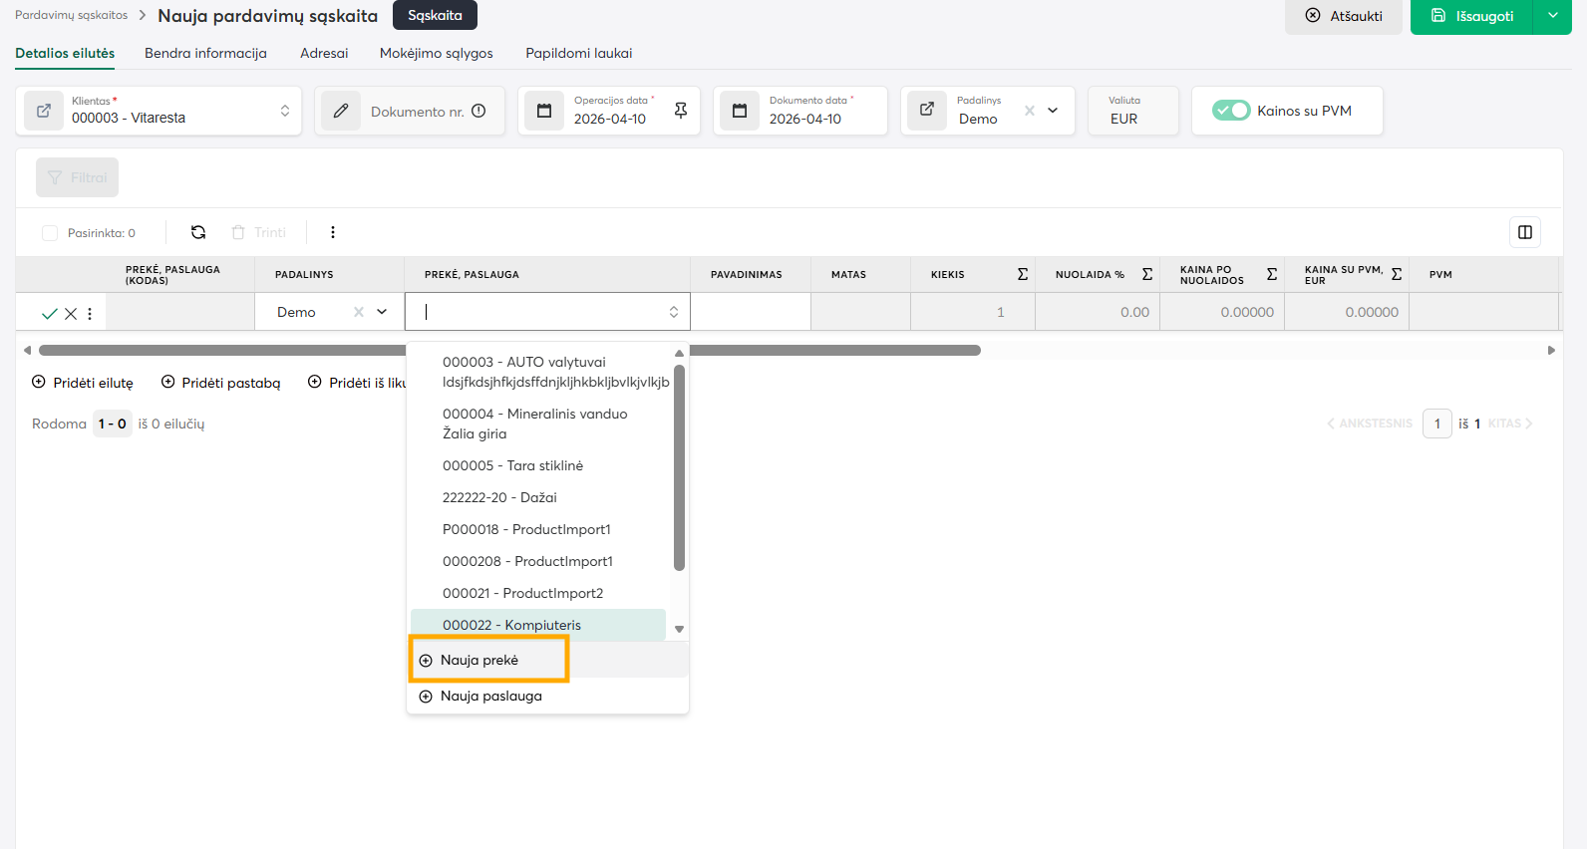Confirm row with green checkmark icon
This screenshot has width=1587, height=849.
click(x=49, y=313)
